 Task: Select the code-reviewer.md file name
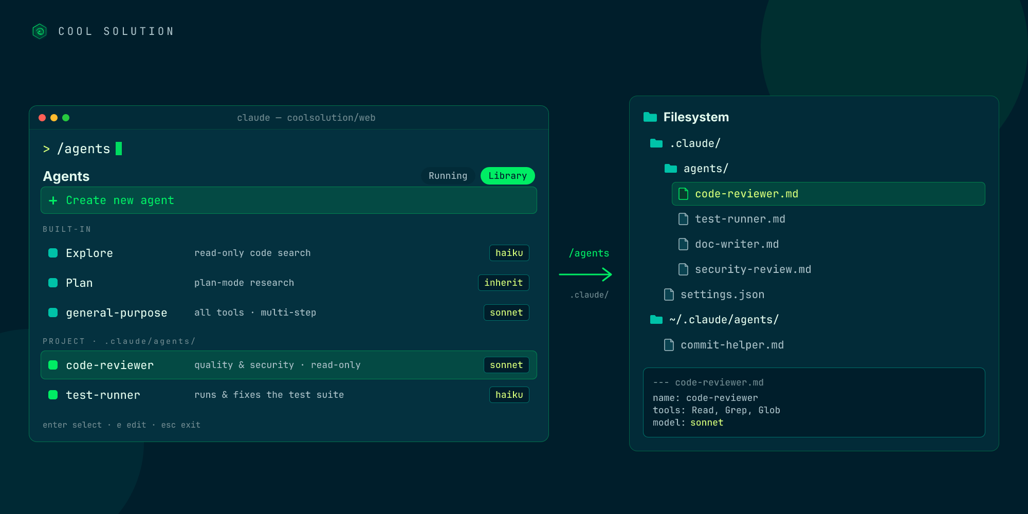[747, 194]
